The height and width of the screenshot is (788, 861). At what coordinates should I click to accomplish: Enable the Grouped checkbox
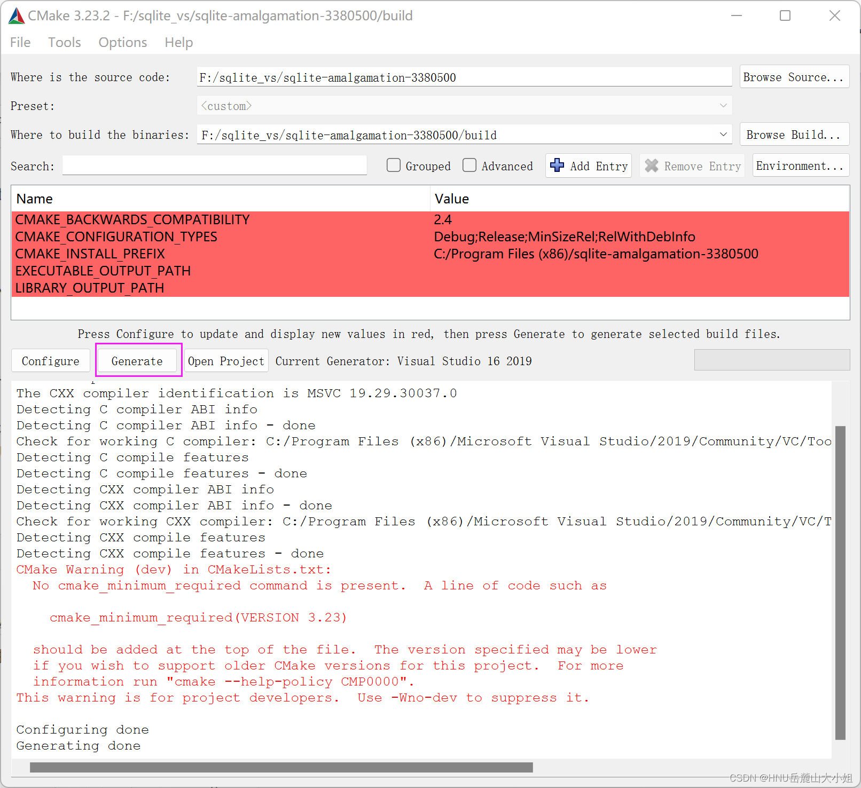(x=394, y=166)
